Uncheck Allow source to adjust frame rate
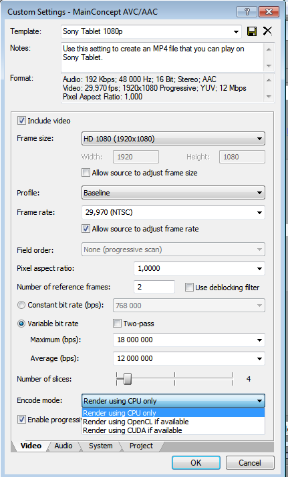 pyautogui.click(x=86, y=229)
